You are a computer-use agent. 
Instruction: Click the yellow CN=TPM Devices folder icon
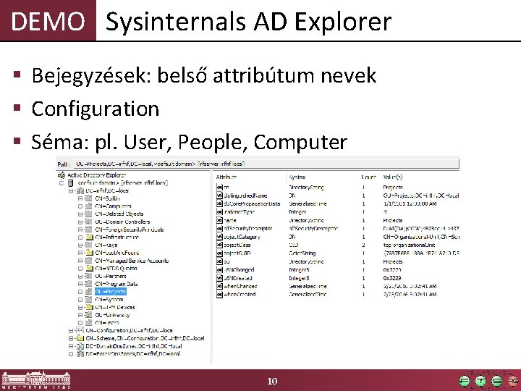coord(90,307)
